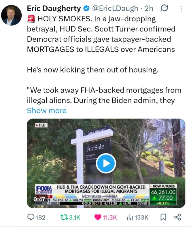The height and width of the screenshot is (227, 191).
Task: Expand the tweet with Show more
Action: pos(47,110)
